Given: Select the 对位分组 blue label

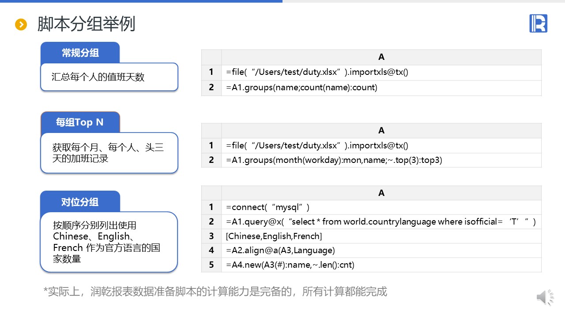Looking at the screenshot, I should [x=80, y=202].
